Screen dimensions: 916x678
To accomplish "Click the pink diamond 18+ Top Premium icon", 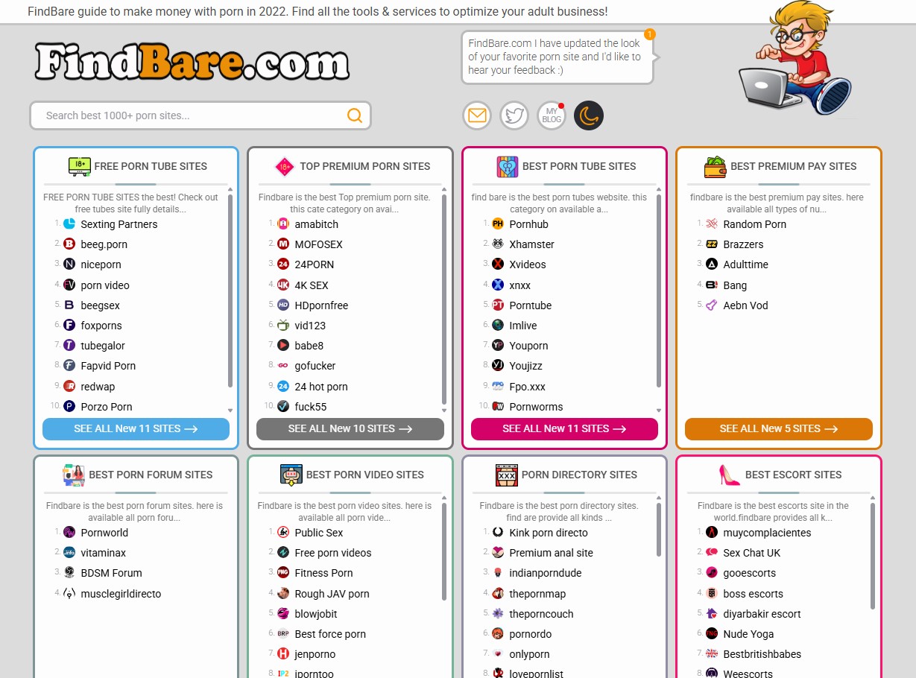I will click(x=285, y=167).
